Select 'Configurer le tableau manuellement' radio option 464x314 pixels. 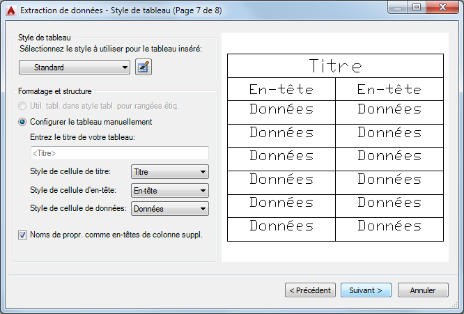coord(24,122)
